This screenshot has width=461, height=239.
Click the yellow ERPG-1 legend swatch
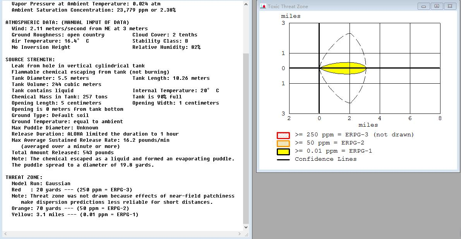click(x=283, y=152)
